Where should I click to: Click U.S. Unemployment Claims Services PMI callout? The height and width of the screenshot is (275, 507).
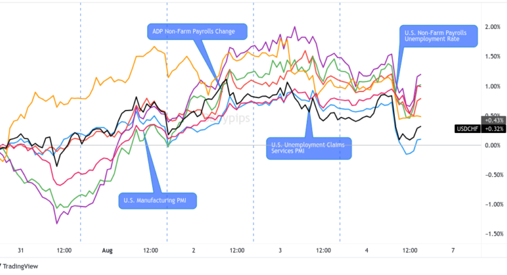click(x=309, y=147)
